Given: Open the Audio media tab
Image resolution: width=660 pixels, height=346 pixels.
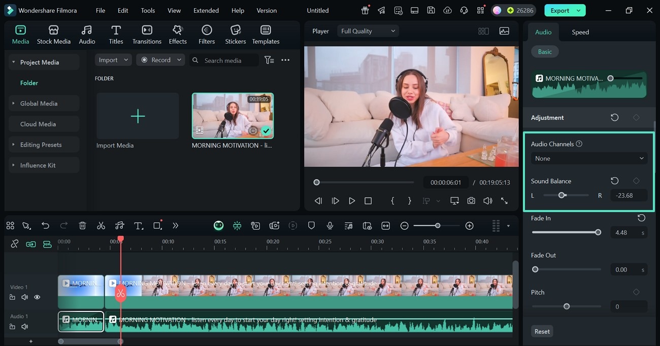Looking at the screenshot, I should (87, 34).
